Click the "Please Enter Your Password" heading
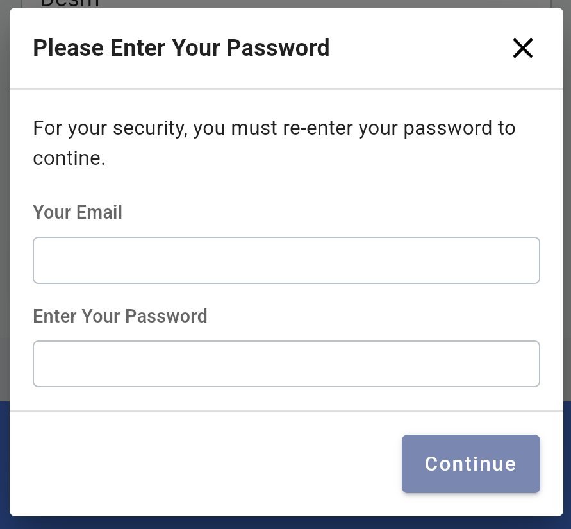571x529 pixels. (181, 48)
